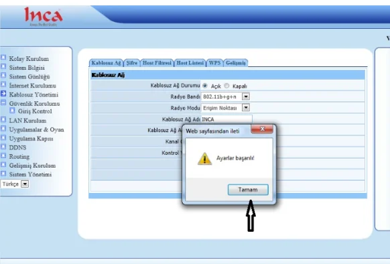Select the Kapalı radio button
Image resolution: width=390 pixels, height=264 pixels.
coord(226,86)
